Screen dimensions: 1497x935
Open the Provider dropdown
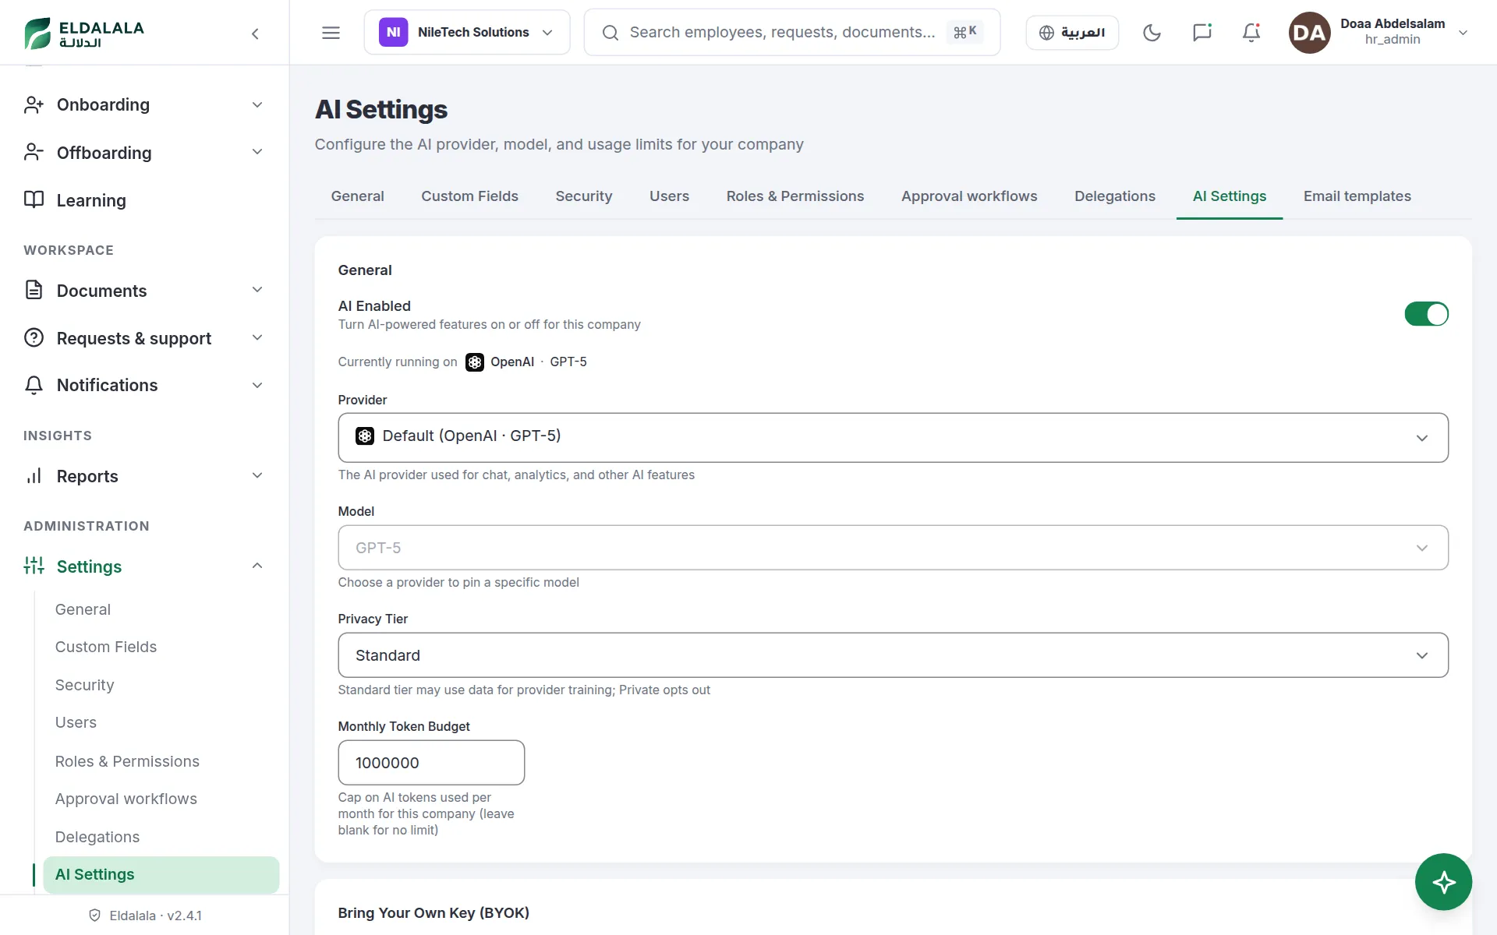pyautogui.click(x=893, y=438)
